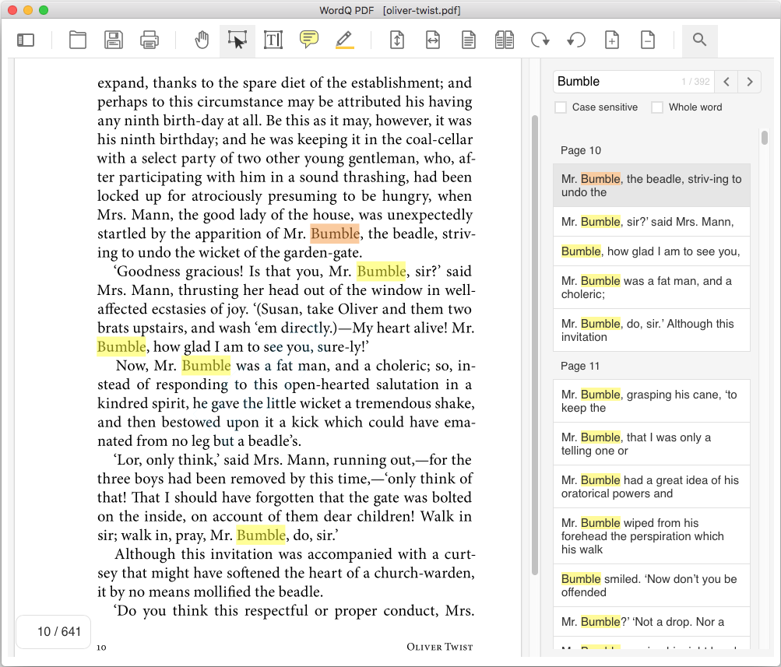
Task: Enable the Case sensitive checkbox
Action: pyautogui.click(x=561, y=107)
